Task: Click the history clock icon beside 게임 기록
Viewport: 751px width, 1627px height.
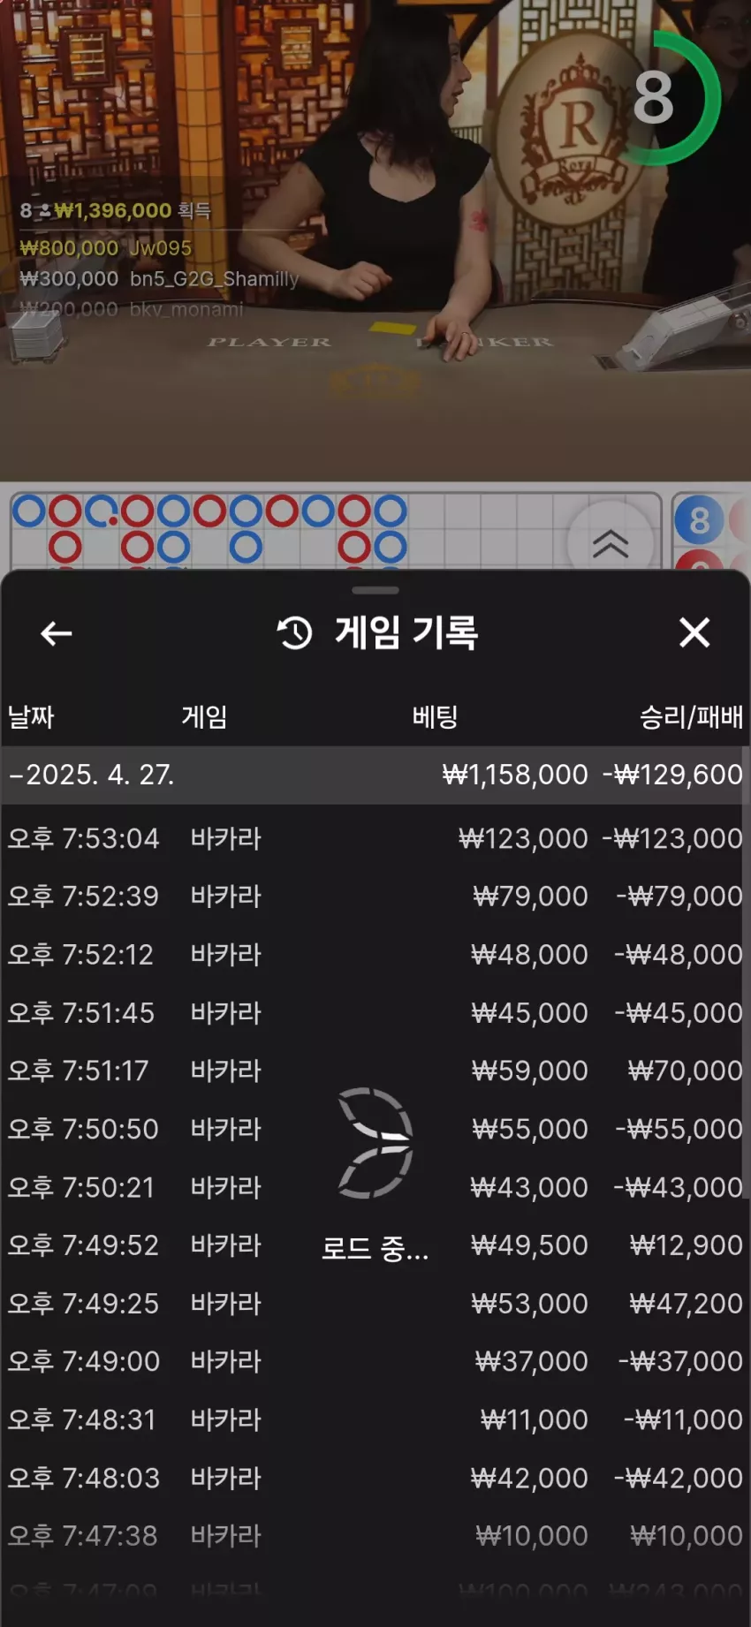Action: coord(295,633)
